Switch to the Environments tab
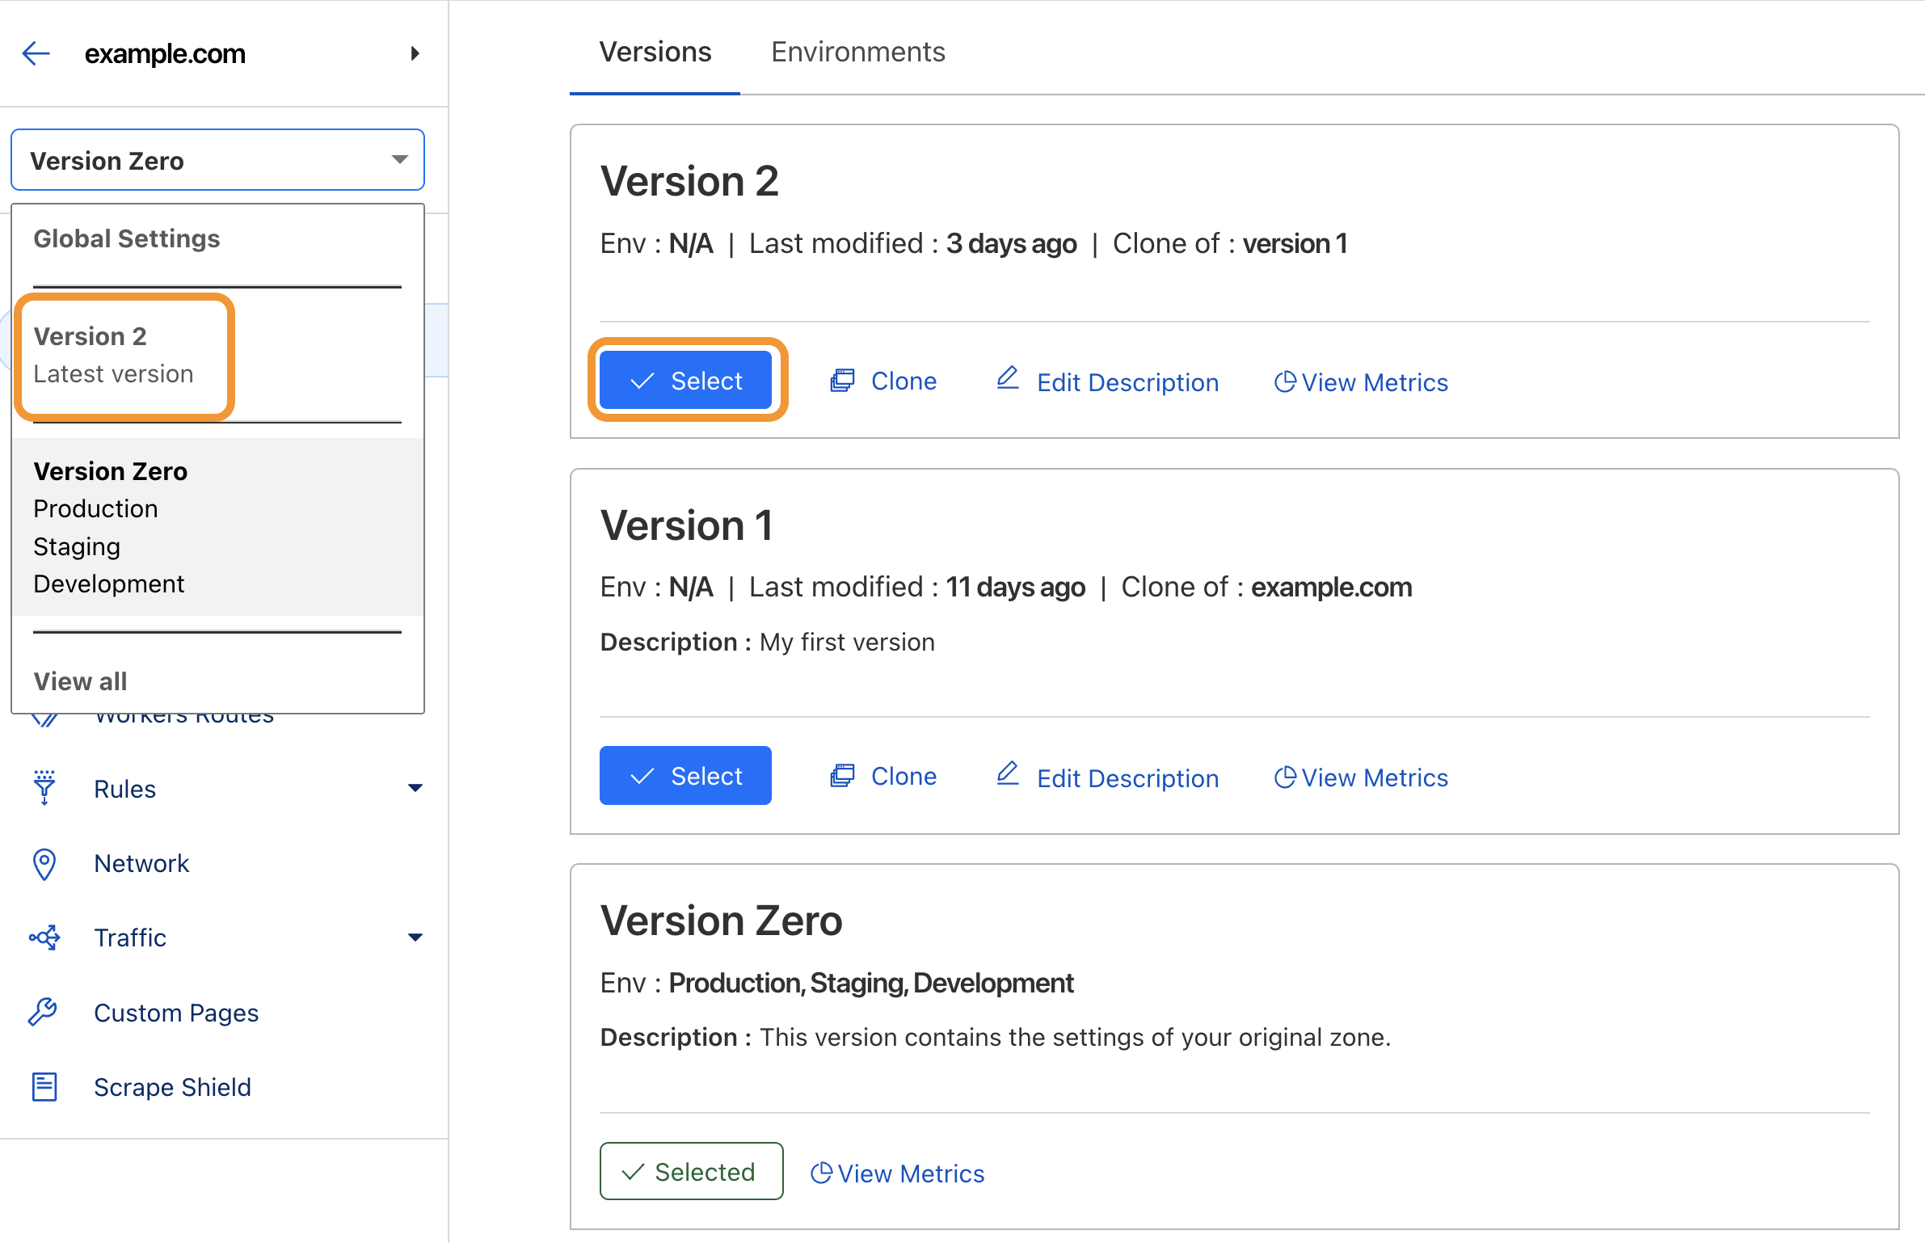 (x=858, y=52)
